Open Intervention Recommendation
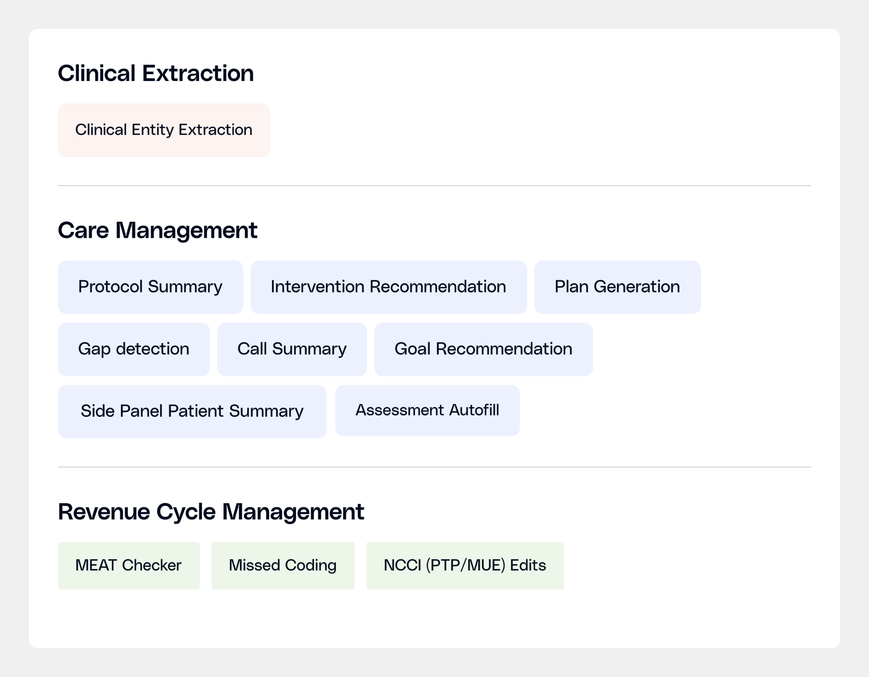The image size is (869, 677). click(388, 287)
